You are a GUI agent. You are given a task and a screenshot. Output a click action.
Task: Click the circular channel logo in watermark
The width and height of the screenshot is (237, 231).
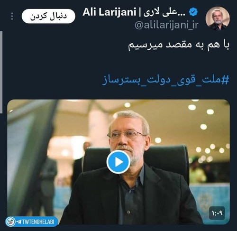tap(10, 222)
